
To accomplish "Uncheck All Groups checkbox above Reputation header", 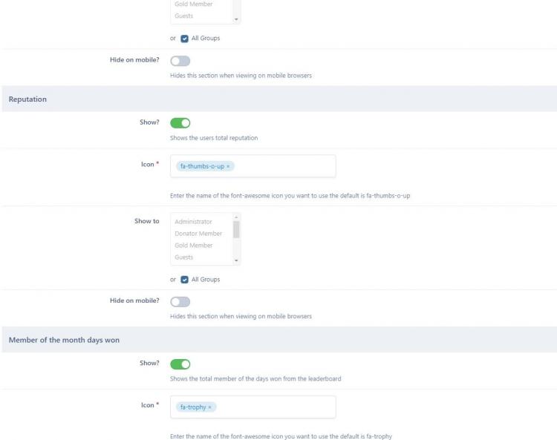I will (x=185, y=39).
